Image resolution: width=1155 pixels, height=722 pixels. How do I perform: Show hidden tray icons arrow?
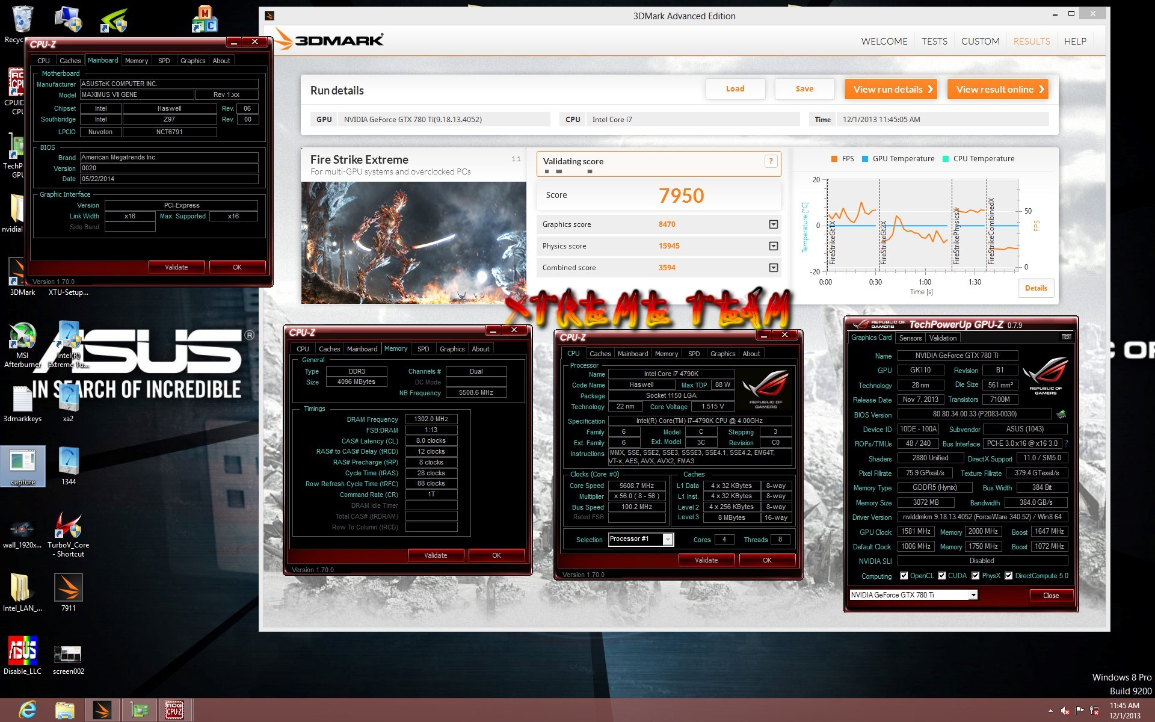click(1050, 711)
